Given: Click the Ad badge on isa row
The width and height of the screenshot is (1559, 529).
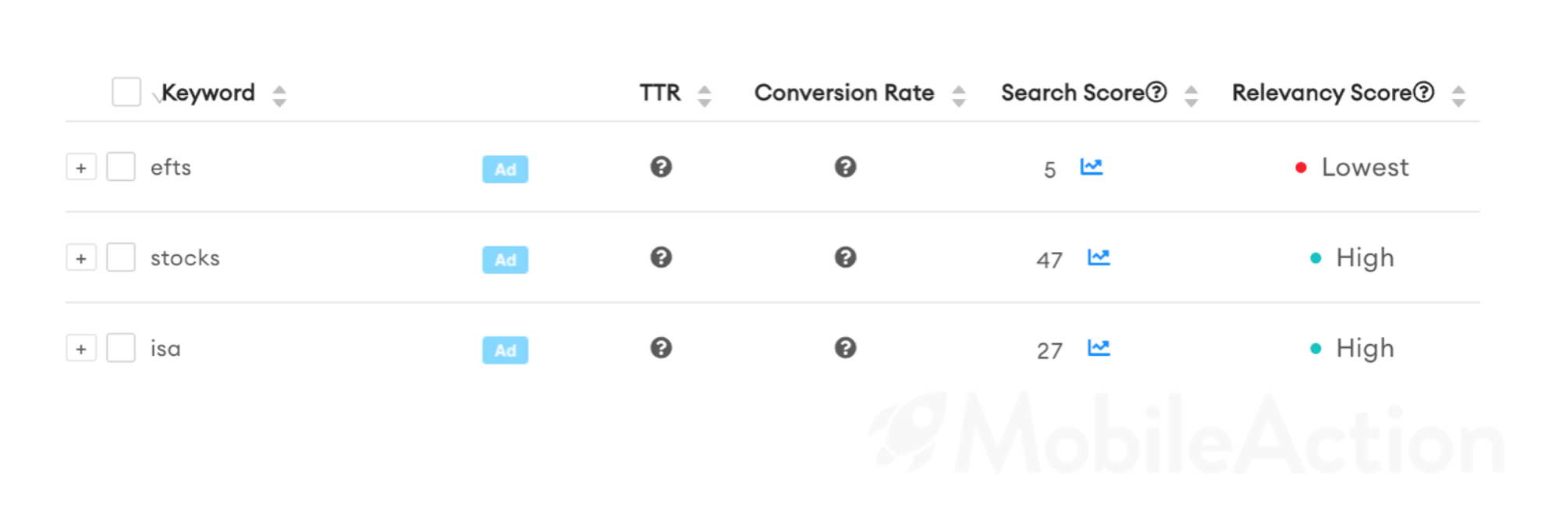Looking at the screenshot, I should [505, 350].
